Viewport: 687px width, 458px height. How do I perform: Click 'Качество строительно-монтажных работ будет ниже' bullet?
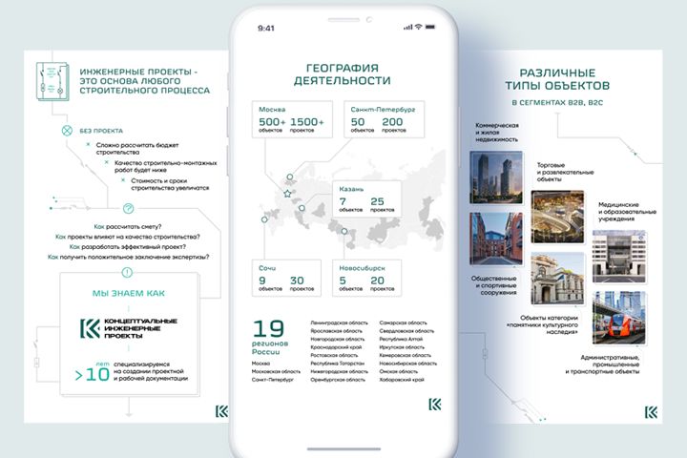pyautogui.click(x=166, y=166)
